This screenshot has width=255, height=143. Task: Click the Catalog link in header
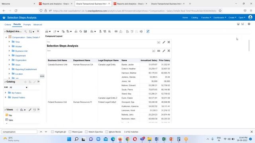pyautogui.click(x=194, y=17)
